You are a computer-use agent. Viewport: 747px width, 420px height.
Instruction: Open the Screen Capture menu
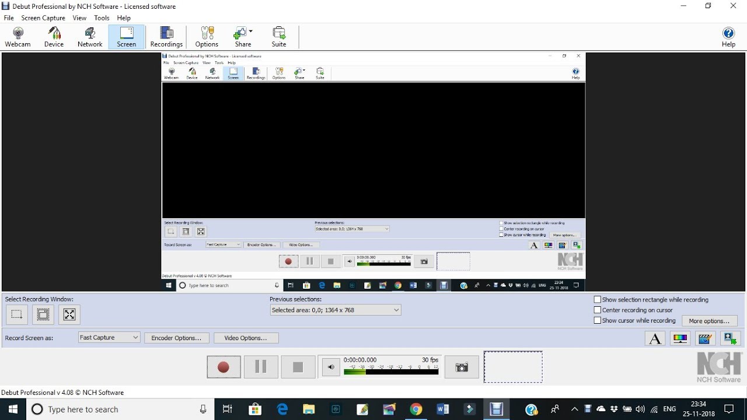43,18
